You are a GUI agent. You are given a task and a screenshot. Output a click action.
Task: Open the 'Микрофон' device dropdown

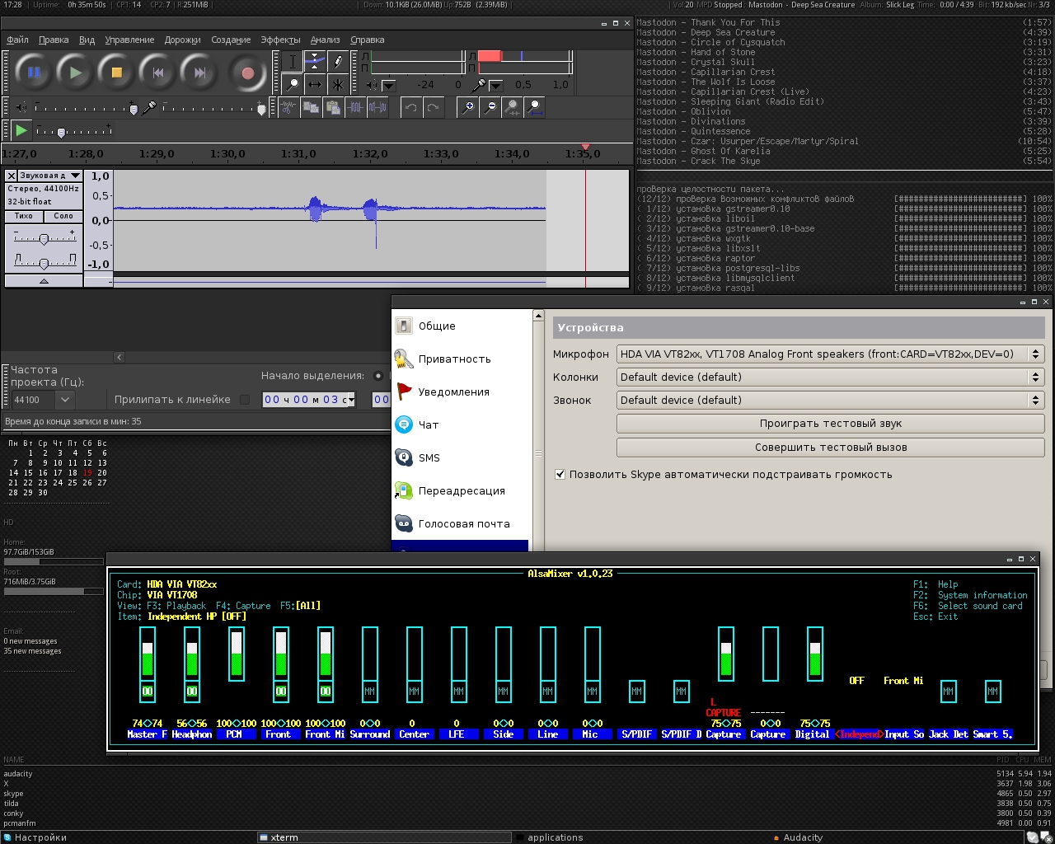click(831, 354)
